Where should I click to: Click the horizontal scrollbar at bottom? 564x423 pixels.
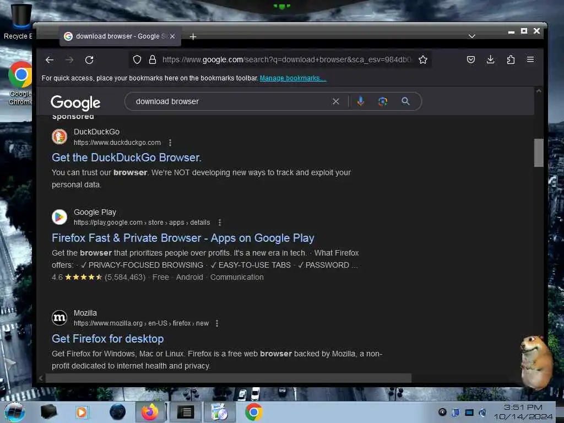pyautogui.click(x=229, y=378)
